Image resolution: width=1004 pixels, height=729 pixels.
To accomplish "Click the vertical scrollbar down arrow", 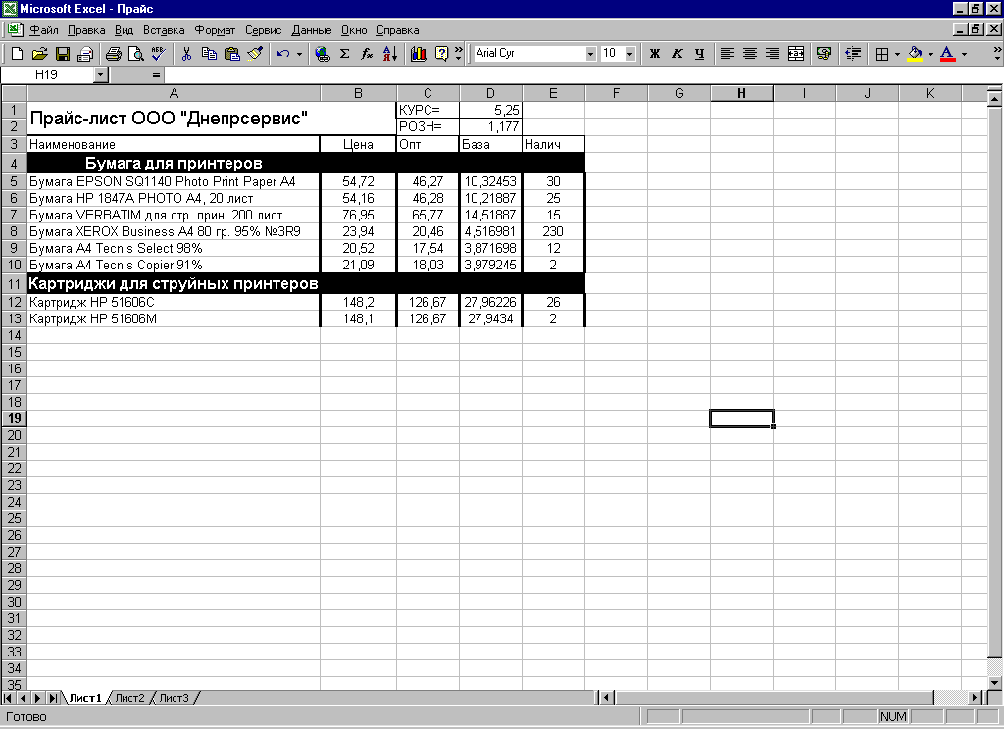I will tap(994, 683).
